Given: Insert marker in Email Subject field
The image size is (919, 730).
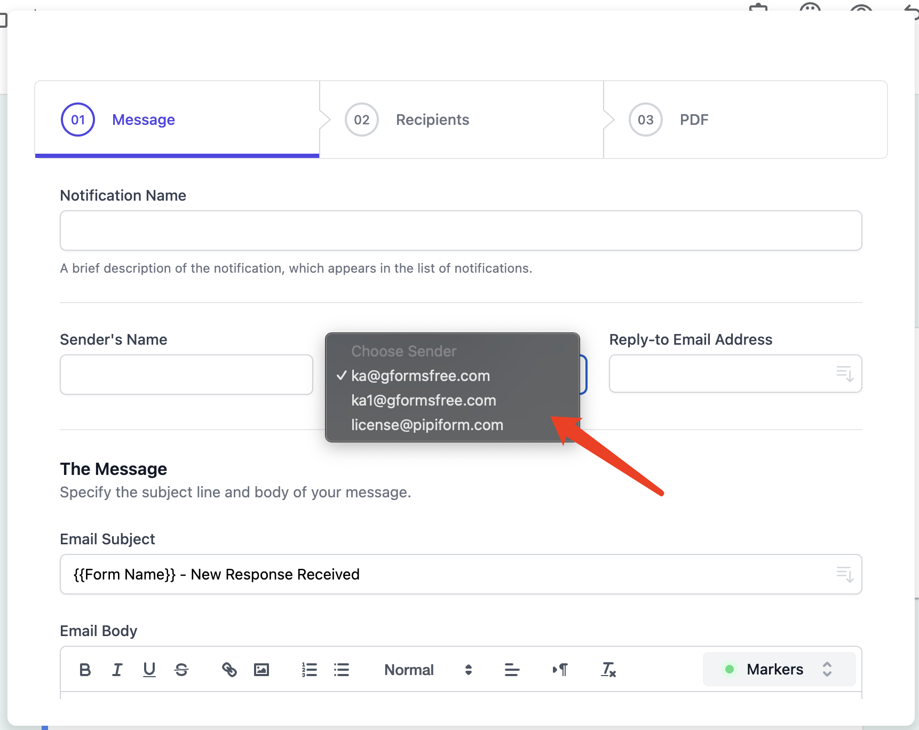Looking at the screenshot, I should pyautogui.click(x=845, y=575).
